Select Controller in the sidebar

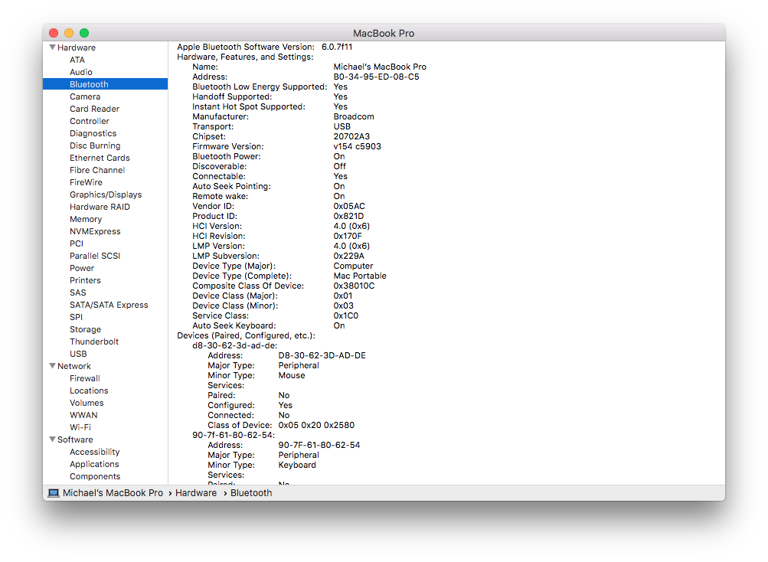(x=89, y=121)
